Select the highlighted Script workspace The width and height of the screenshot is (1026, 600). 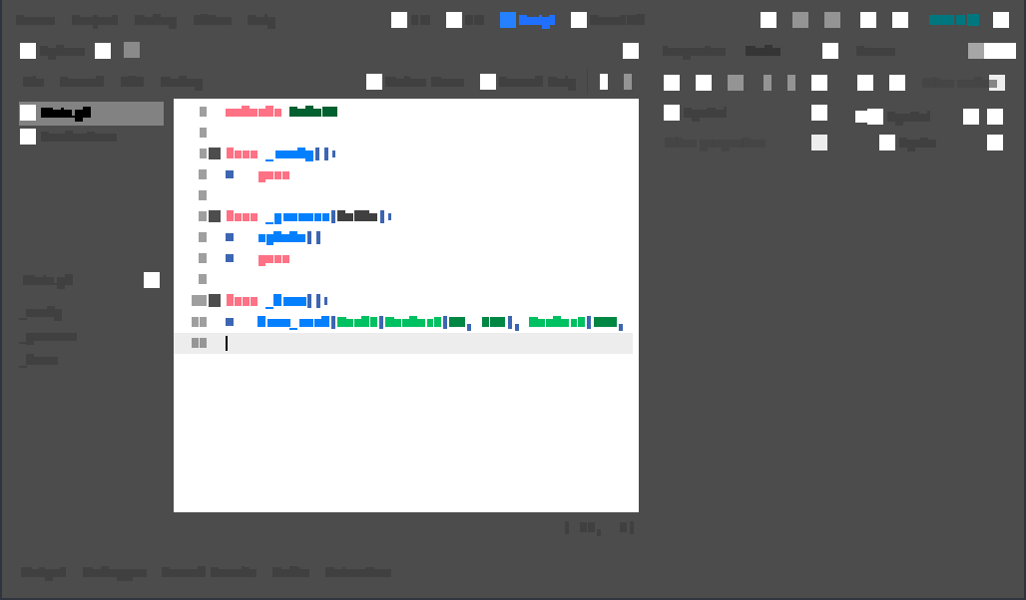pos(527,20)
